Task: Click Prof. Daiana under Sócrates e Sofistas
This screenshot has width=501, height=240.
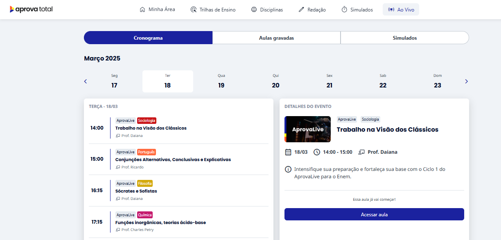Action: [132, 199]
